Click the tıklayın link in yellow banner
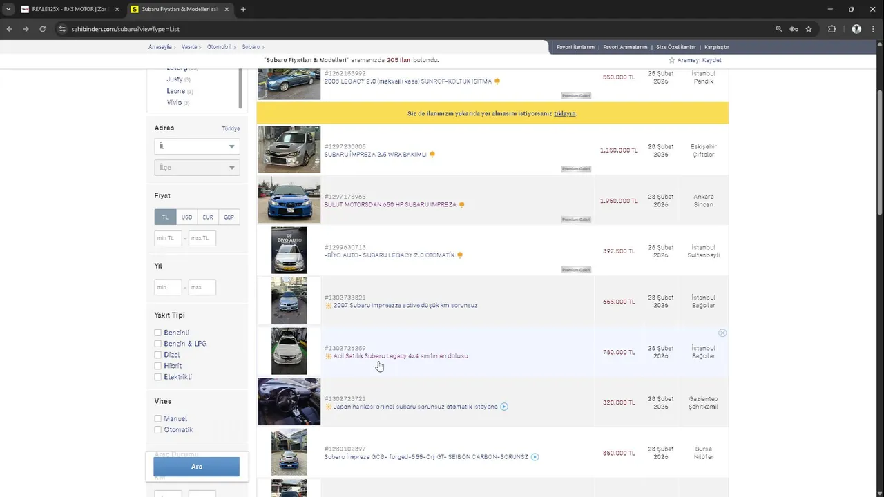Image resolution: width=884 pixels, height=497 pixels. (x=564, y=113)
